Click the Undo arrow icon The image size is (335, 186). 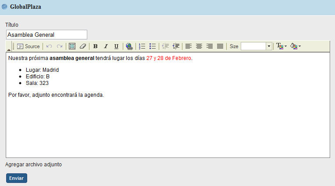point(49,46)
